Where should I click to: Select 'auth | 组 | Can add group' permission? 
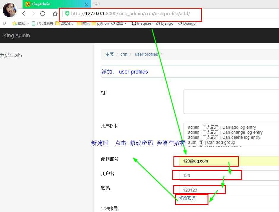pos(211,142)
